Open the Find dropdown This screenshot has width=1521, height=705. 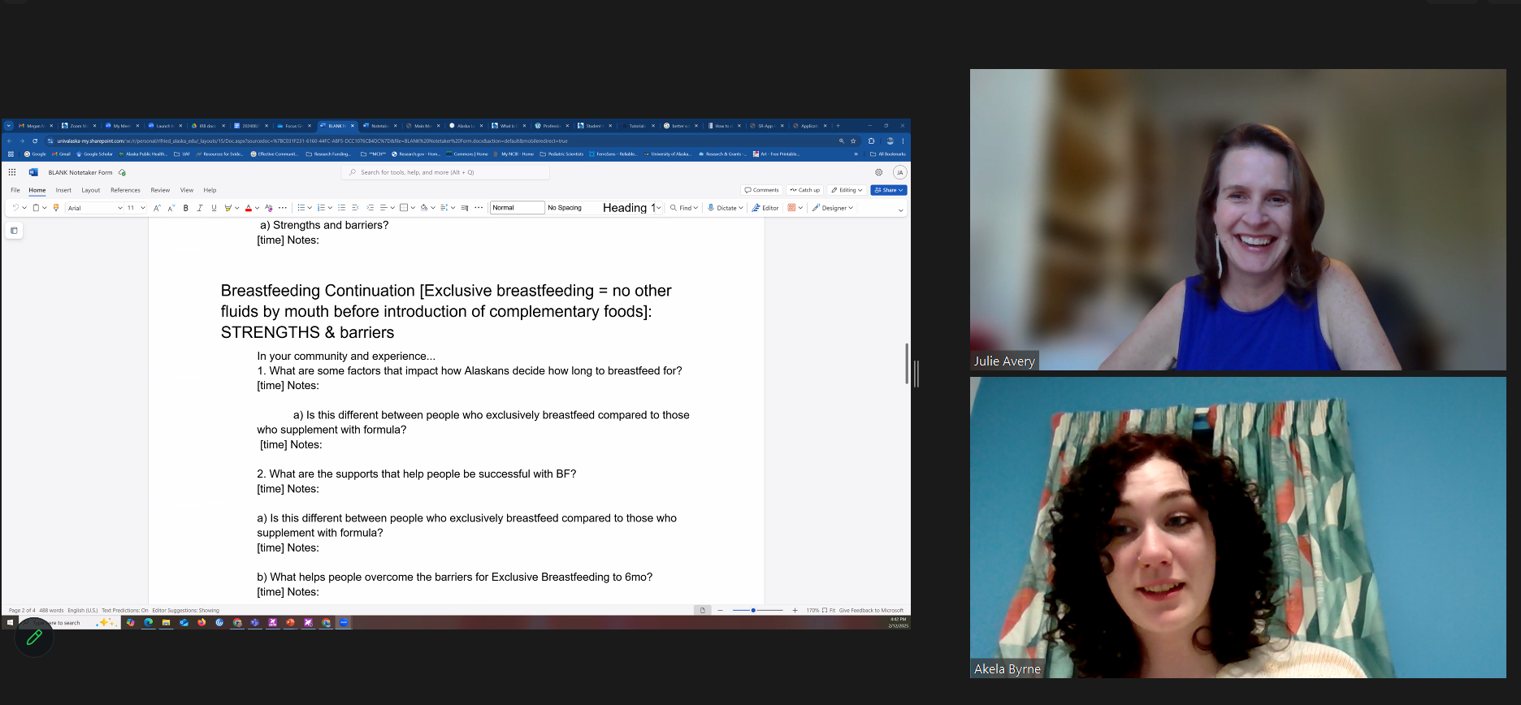684,208
